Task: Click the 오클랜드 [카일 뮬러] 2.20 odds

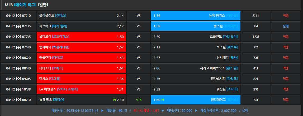Action: pos(195,37)
